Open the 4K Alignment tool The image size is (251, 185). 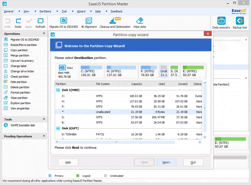[89, 23]
